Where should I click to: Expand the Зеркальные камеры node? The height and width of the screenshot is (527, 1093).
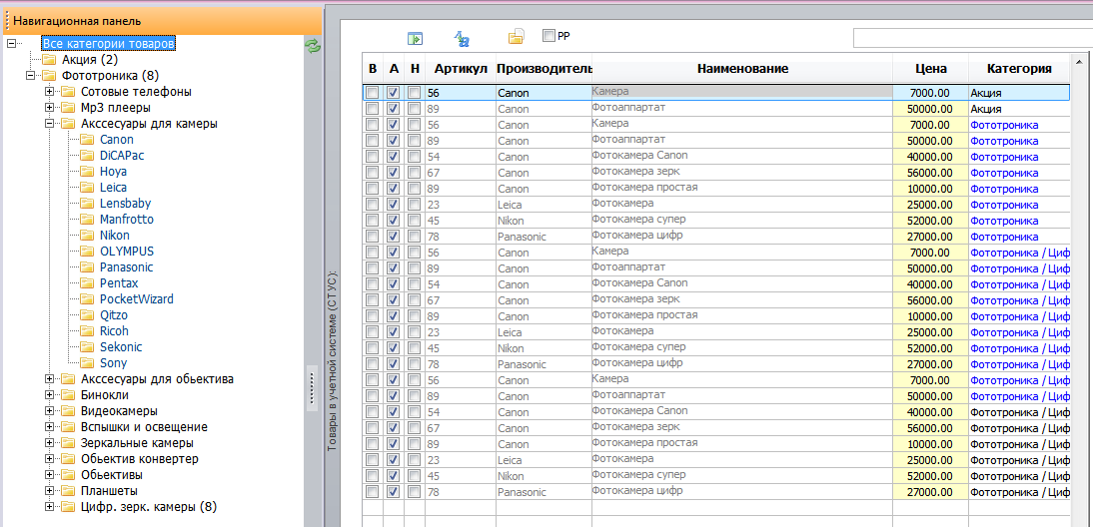point(49,443)
